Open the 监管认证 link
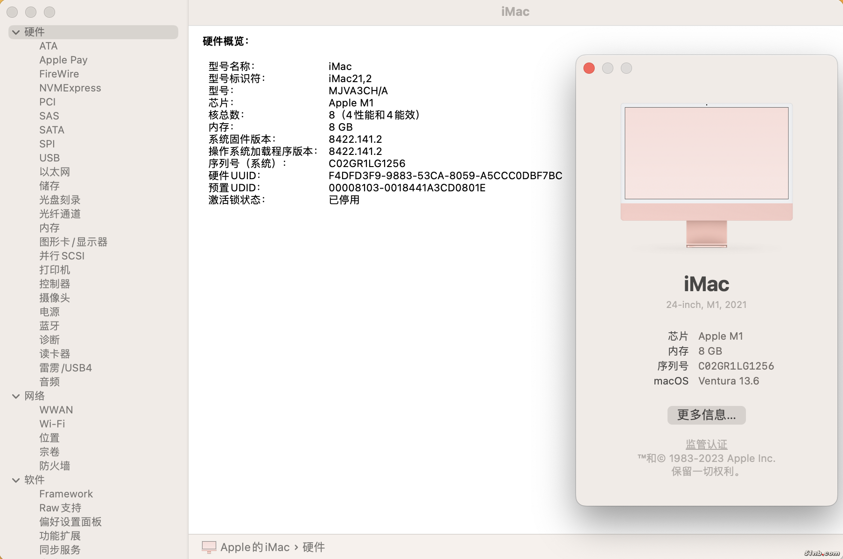843x559 pixels. click(x=706, y=444)
